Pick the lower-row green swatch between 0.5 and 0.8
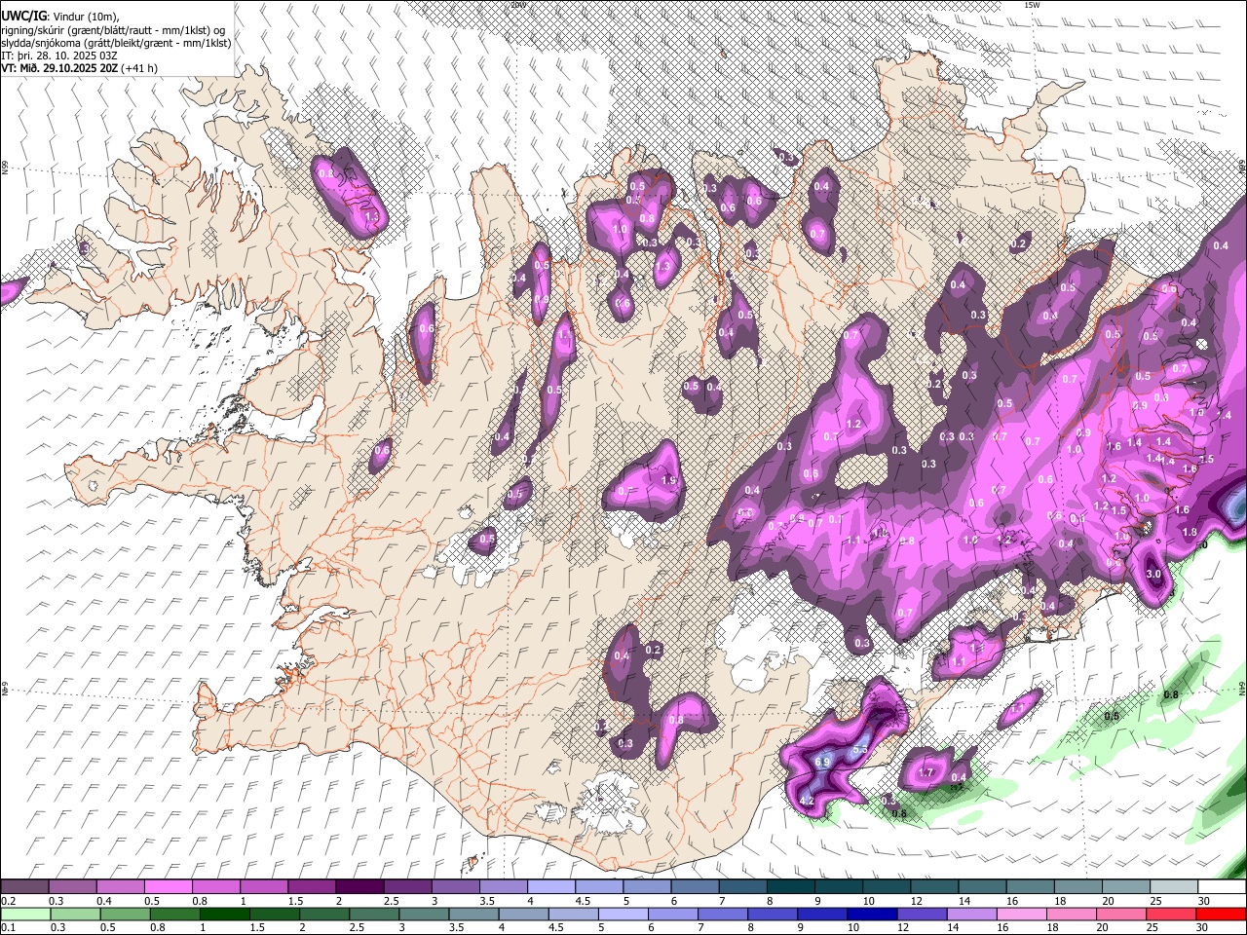The image size is (1247, 935). pyautogui.click(x=125, y=914)
